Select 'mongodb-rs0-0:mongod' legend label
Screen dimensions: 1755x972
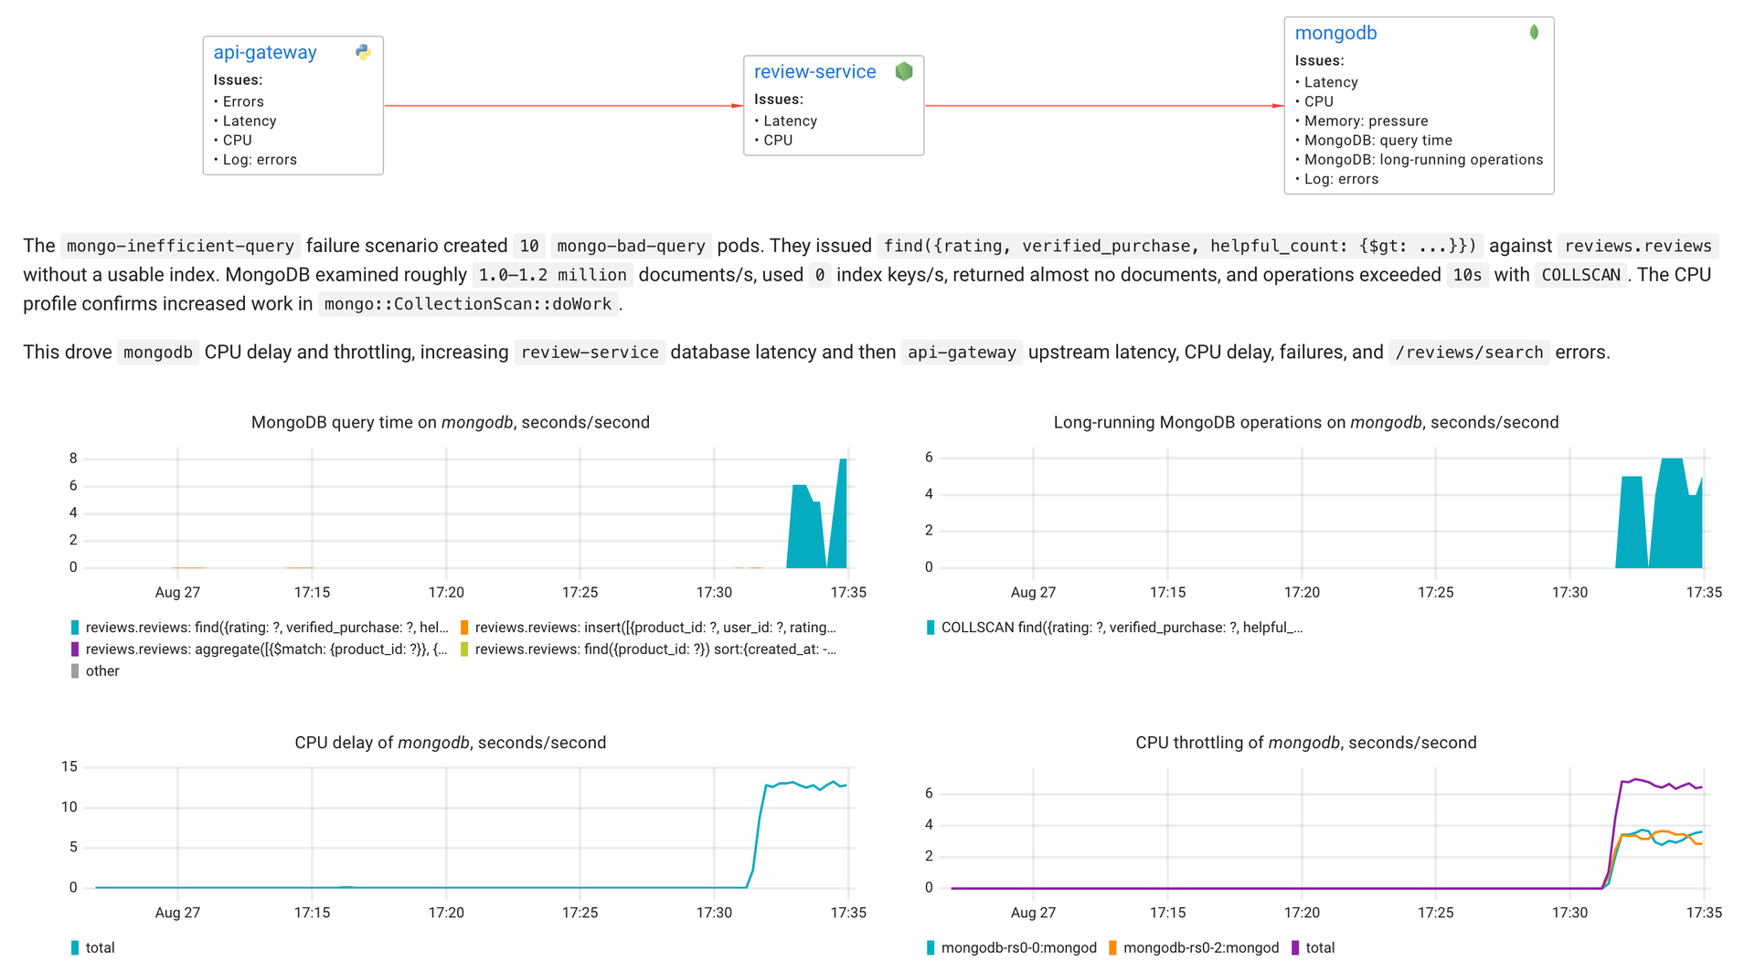[x=1019, y=948]
